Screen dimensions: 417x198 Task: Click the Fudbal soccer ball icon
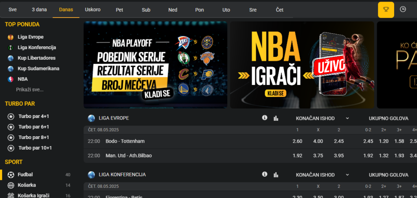tap(11, 175)
